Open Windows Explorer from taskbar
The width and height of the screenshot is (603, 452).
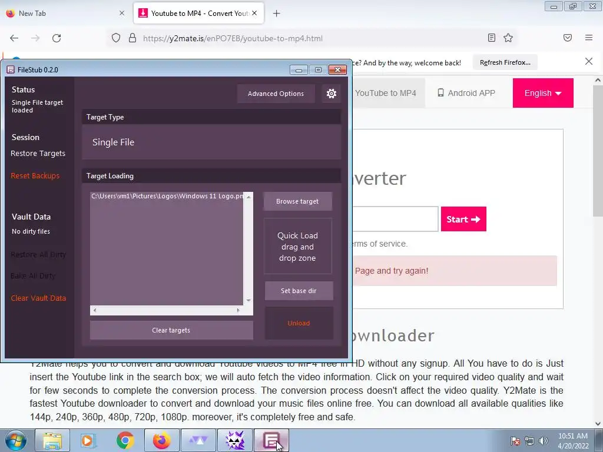pyautogui.click(x=52, y=440)
